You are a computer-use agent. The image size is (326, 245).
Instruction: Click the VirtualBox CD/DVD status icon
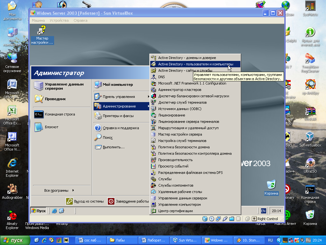211,219
